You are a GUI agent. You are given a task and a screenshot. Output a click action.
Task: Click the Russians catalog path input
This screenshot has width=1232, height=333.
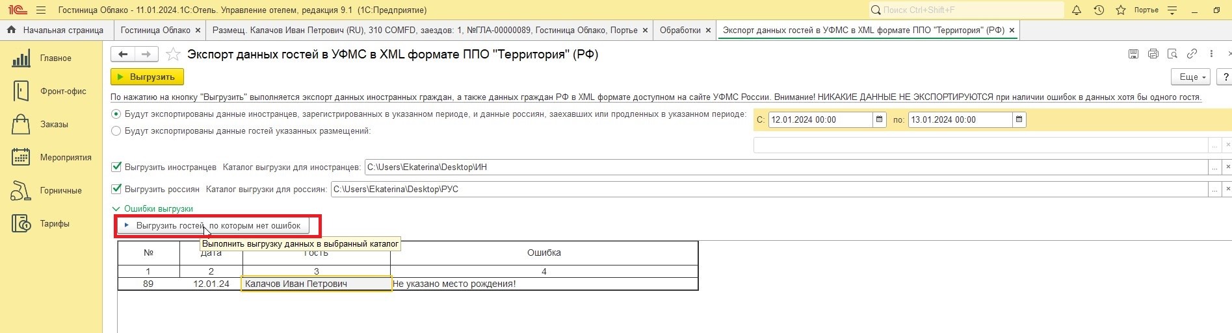click(x=769, y=190)
